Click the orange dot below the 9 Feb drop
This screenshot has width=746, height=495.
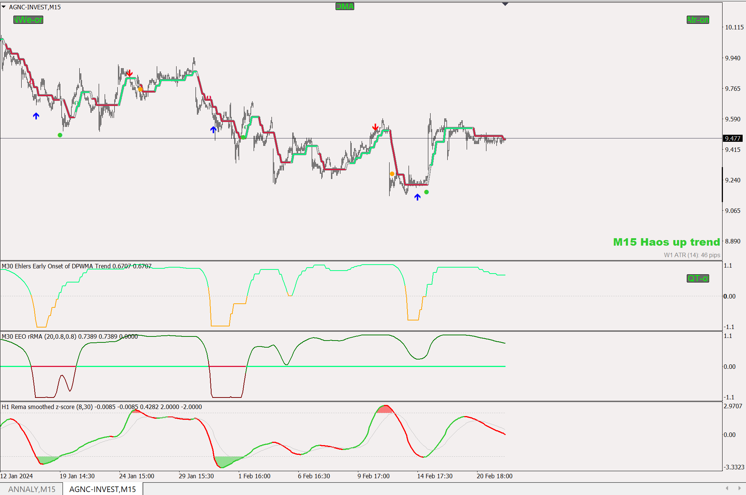pyautogui.click(x=392, y=174)
